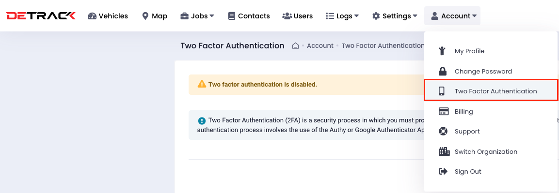This screenshot has height=193, width=559.
Task: Click the Users group icon
Action: click(x=287, y=16)
